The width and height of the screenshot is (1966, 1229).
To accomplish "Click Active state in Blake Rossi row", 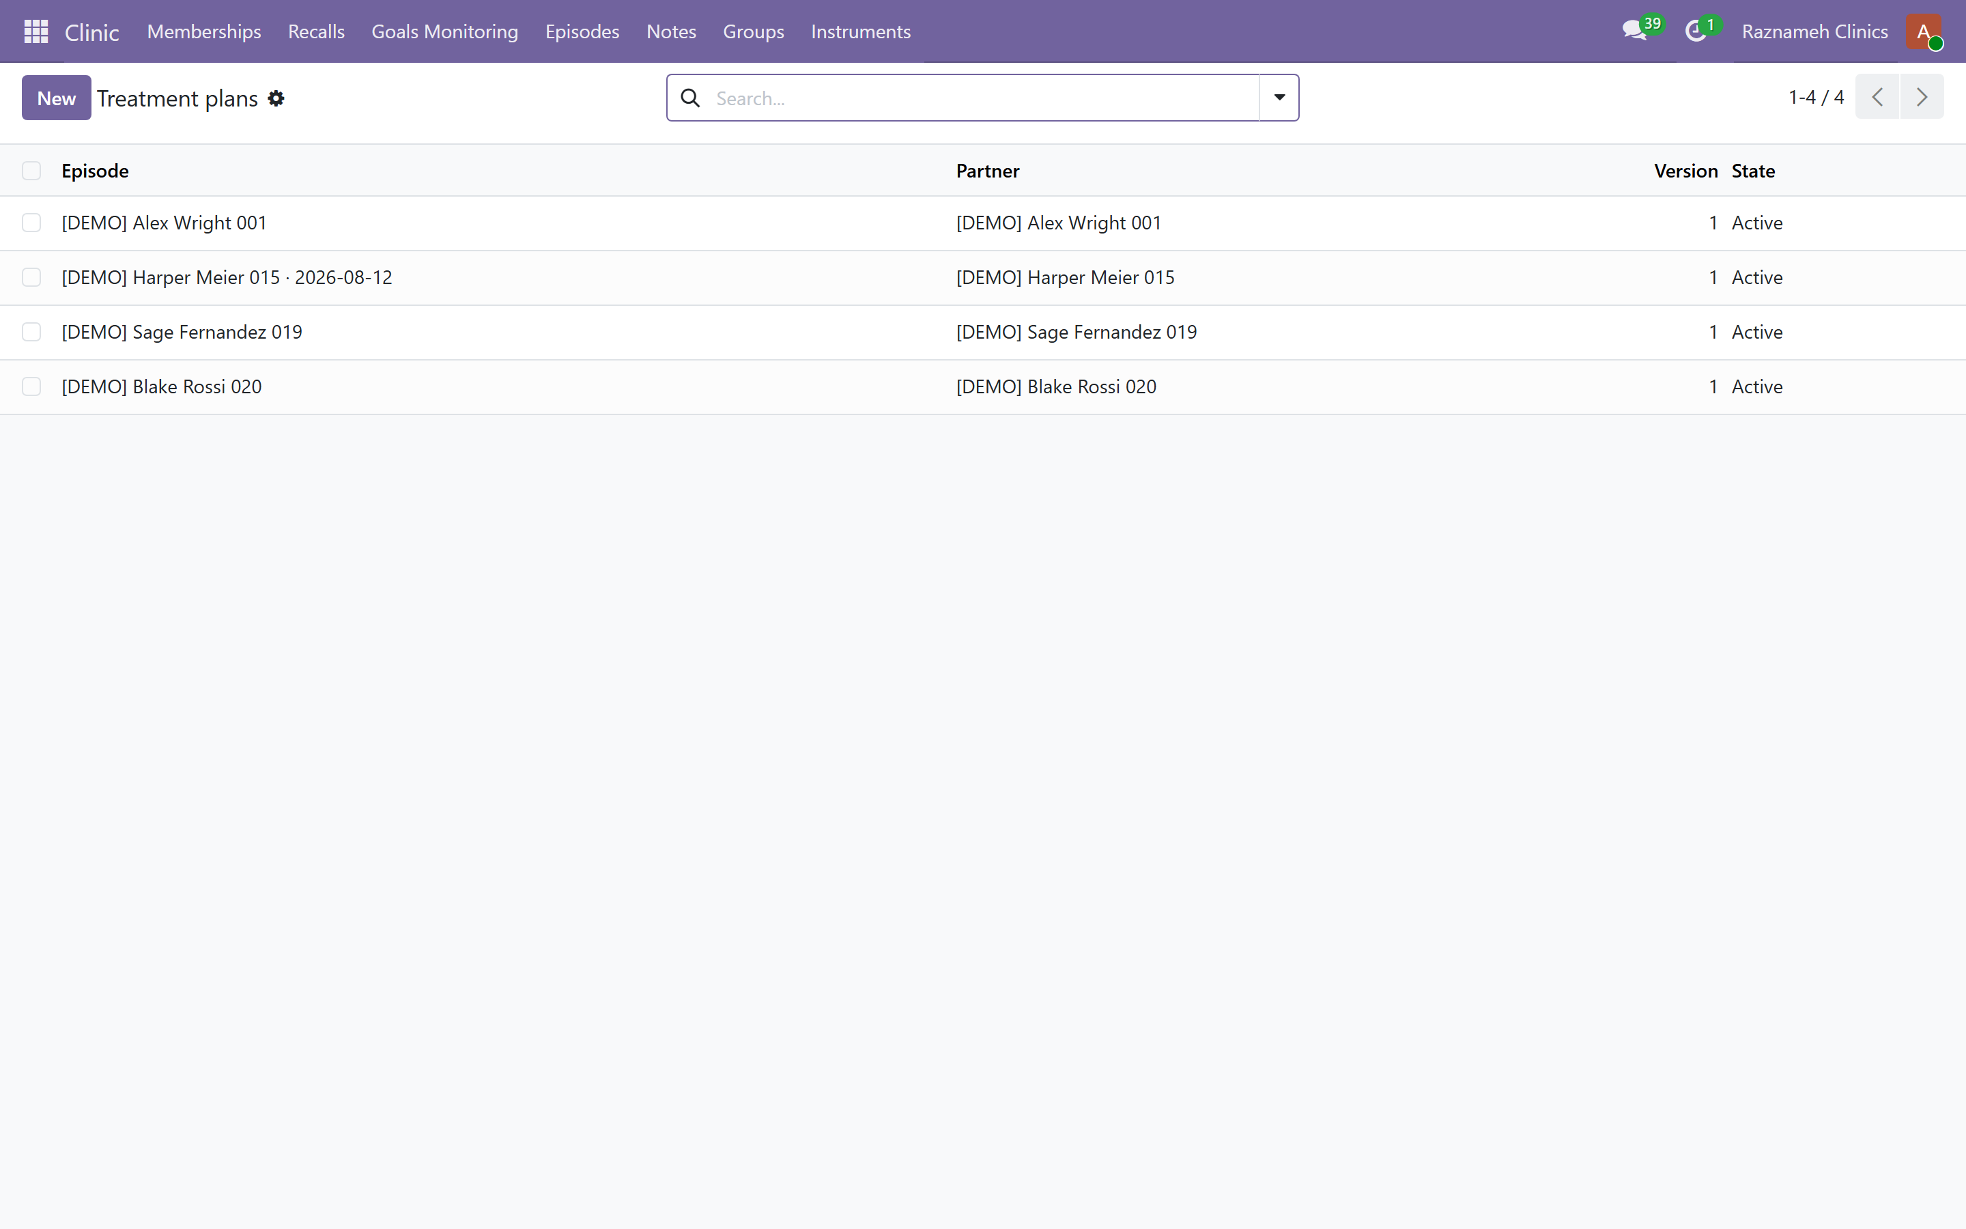I will tap(1756, 386).
